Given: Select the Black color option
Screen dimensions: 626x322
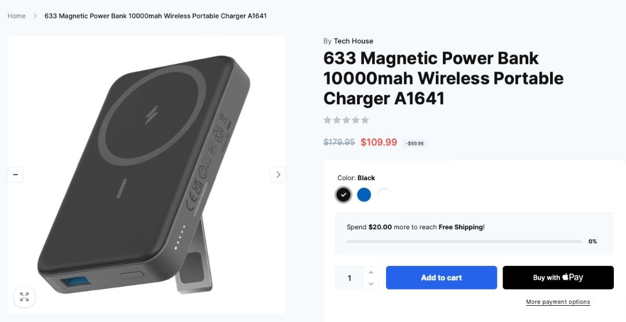Looking at the screenshot, I should [343, 195].
